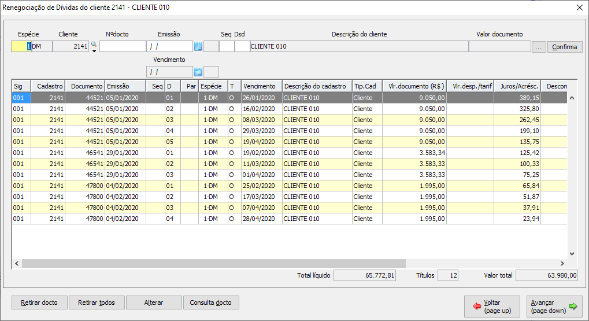Click the vertical scrollbar down arrow
Image resolution: width=589 pixels, height=321 pixels.
572,253
